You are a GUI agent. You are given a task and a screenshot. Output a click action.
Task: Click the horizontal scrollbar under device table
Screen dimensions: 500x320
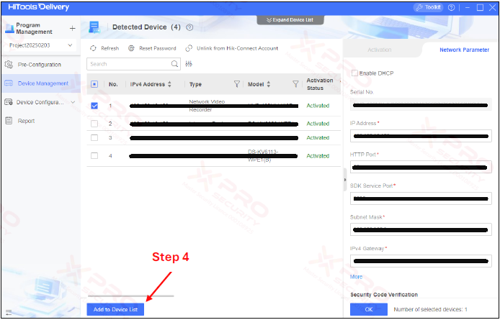point(130,296)
